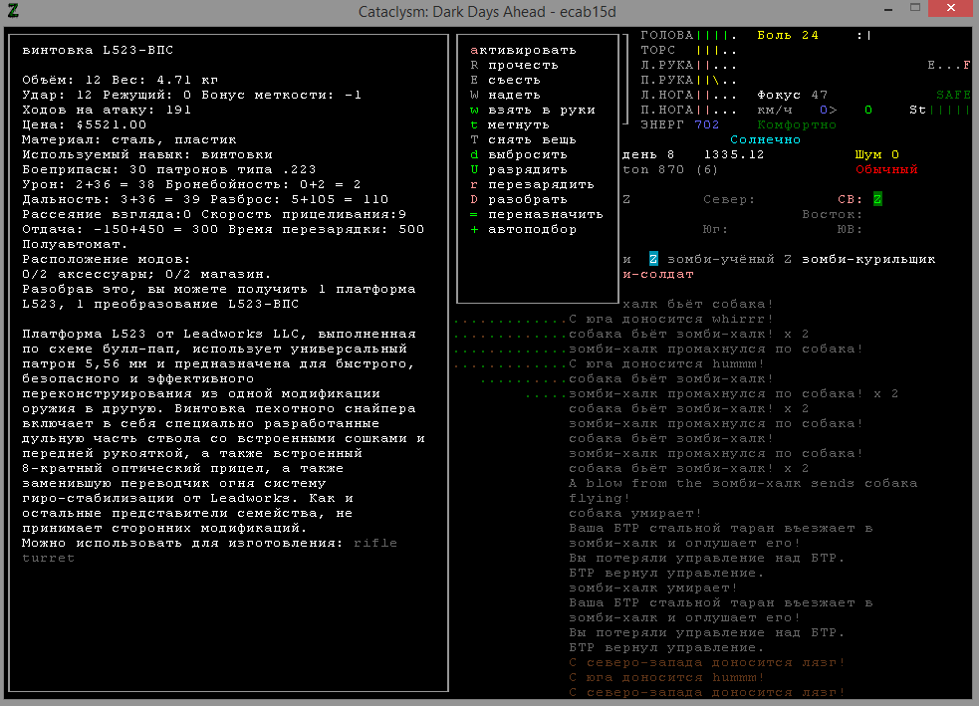Screen dimensions: 979x706
Task: Click the 'ЭНЕРГ 702' power value
Action: point(680,124)
